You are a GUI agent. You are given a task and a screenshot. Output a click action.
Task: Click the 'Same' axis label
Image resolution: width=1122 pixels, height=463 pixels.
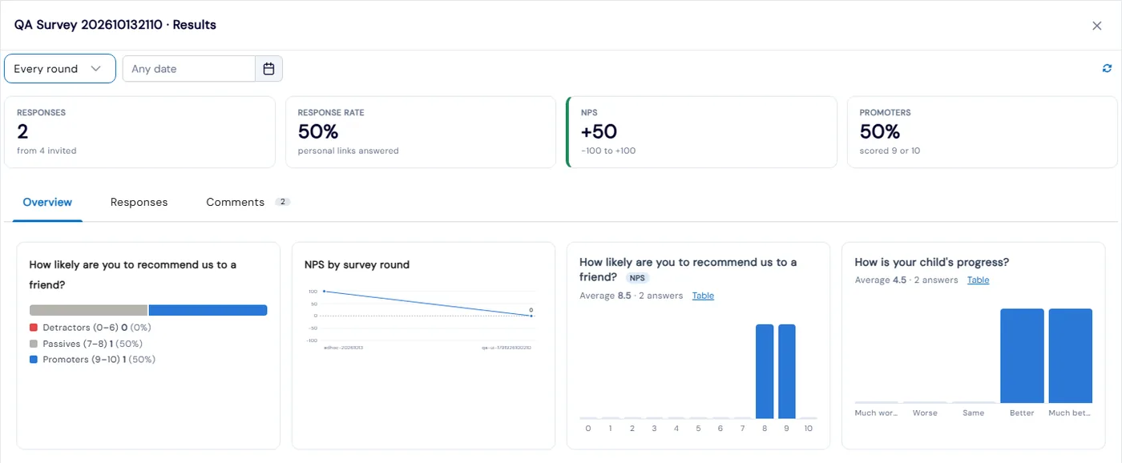(974, 413)
